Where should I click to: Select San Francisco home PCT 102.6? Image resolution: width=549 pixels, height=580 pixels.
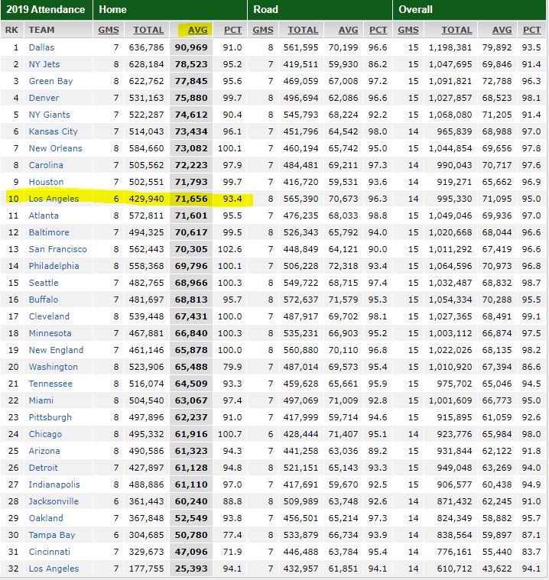point(230,249)
